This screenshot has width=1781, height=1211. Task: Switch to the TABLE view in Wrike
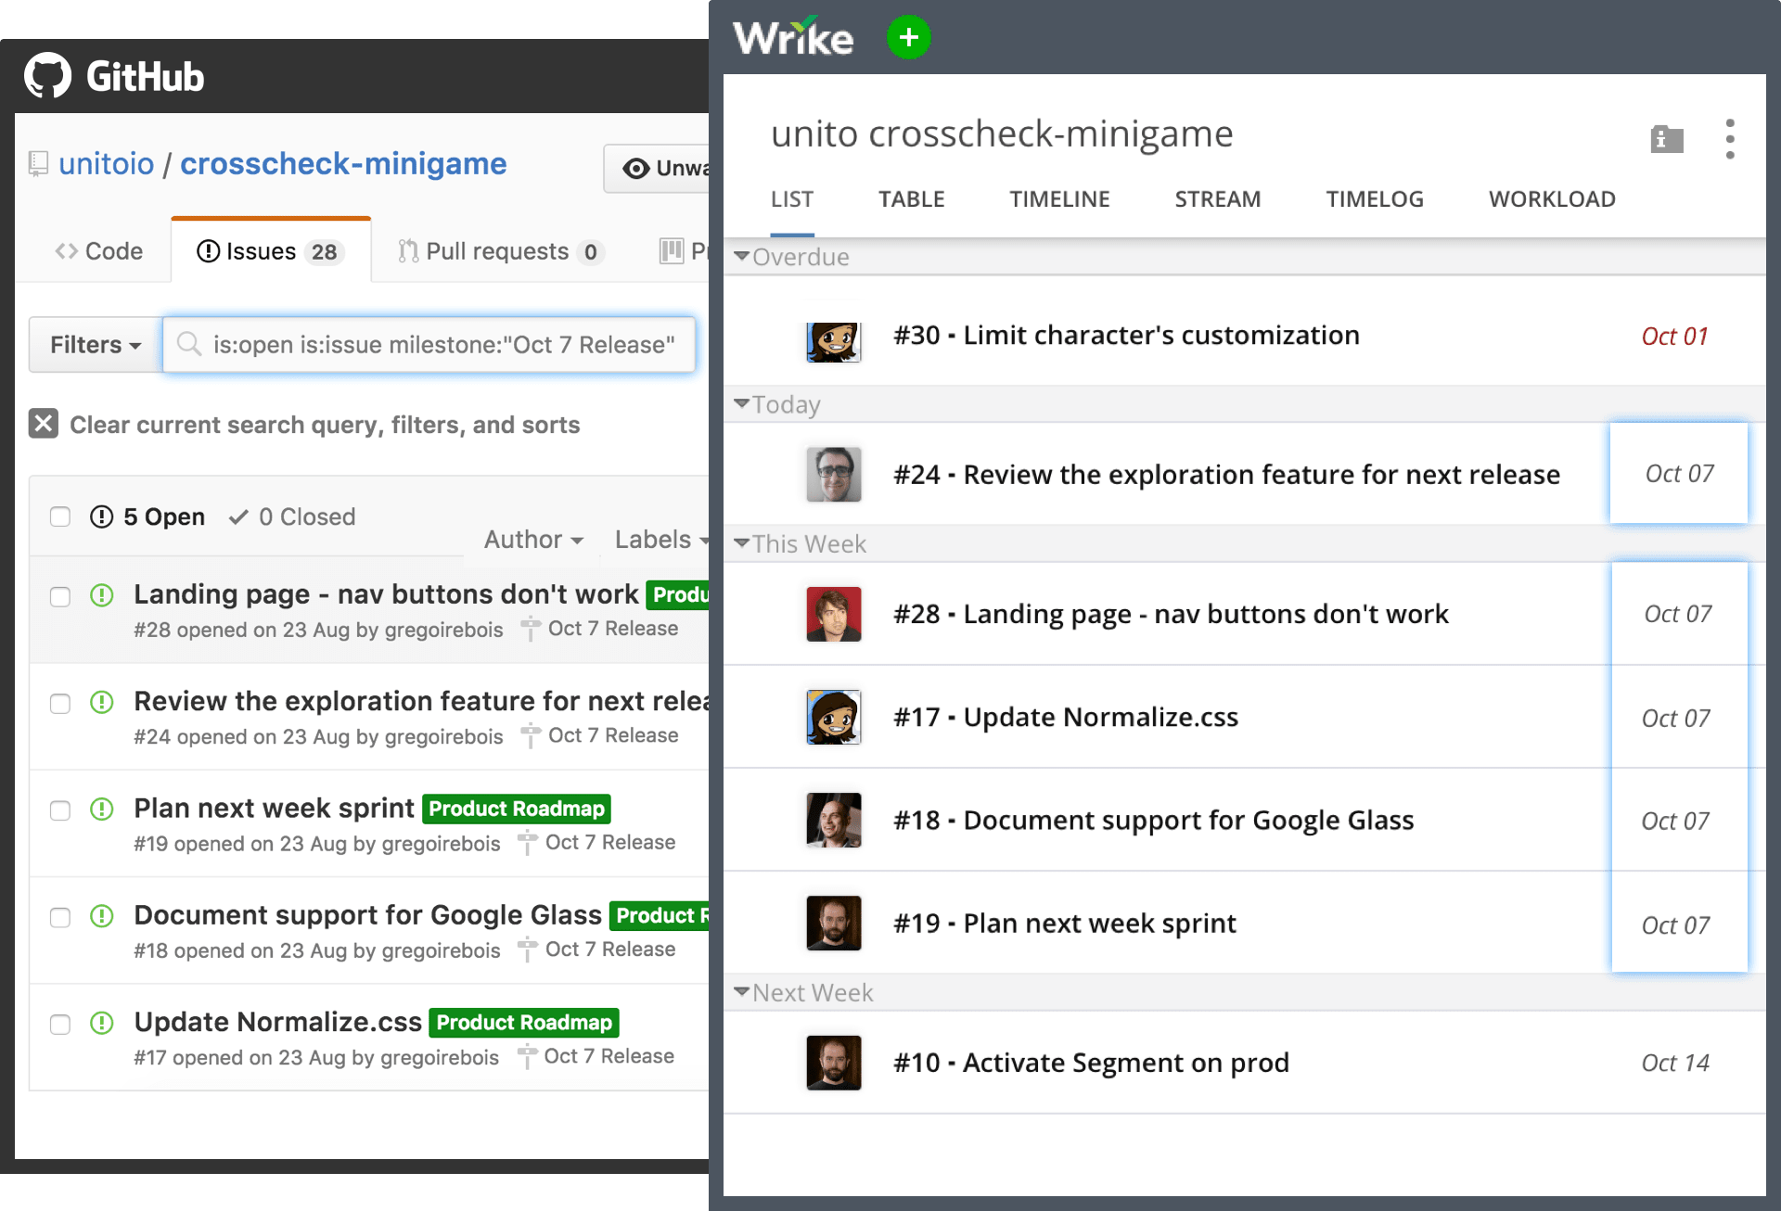pos(912,199)
